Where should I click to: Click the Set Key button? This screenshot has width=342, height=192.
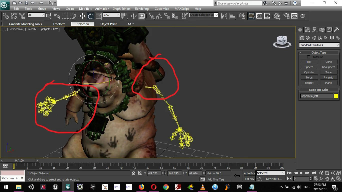[249, 179]
